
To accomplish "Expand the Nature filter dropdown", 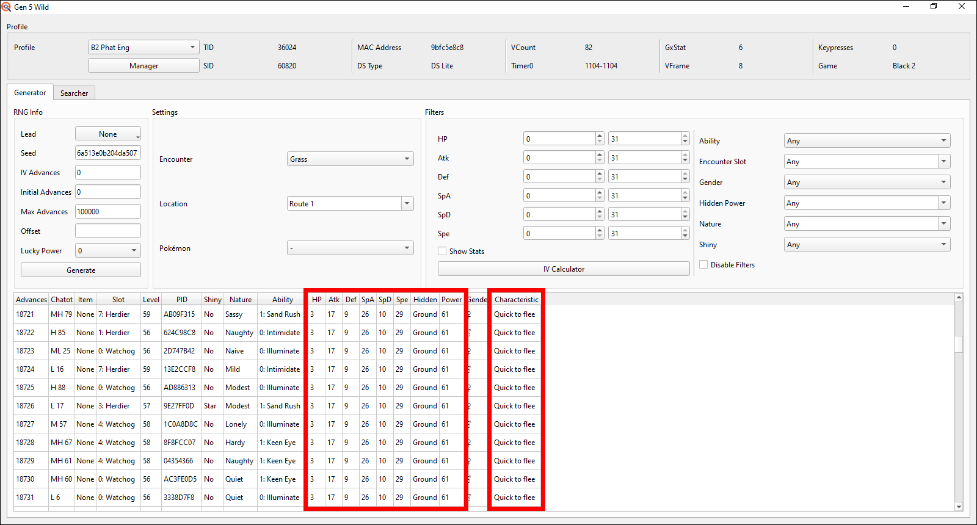I will click(866, 224).
